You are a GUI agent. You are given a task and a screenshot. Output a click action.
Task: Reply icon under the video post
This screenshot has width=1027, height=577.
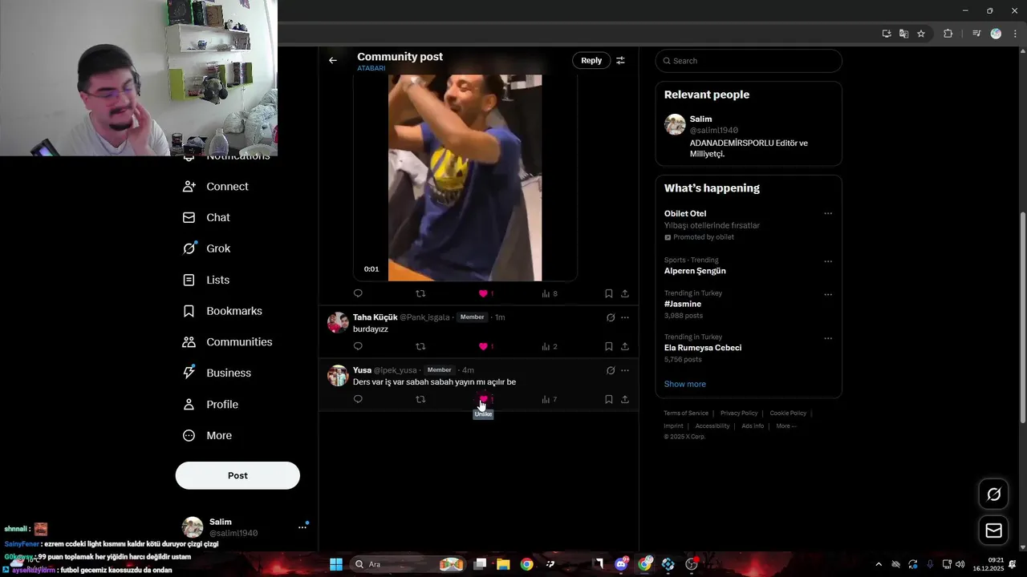pos(358,293)
